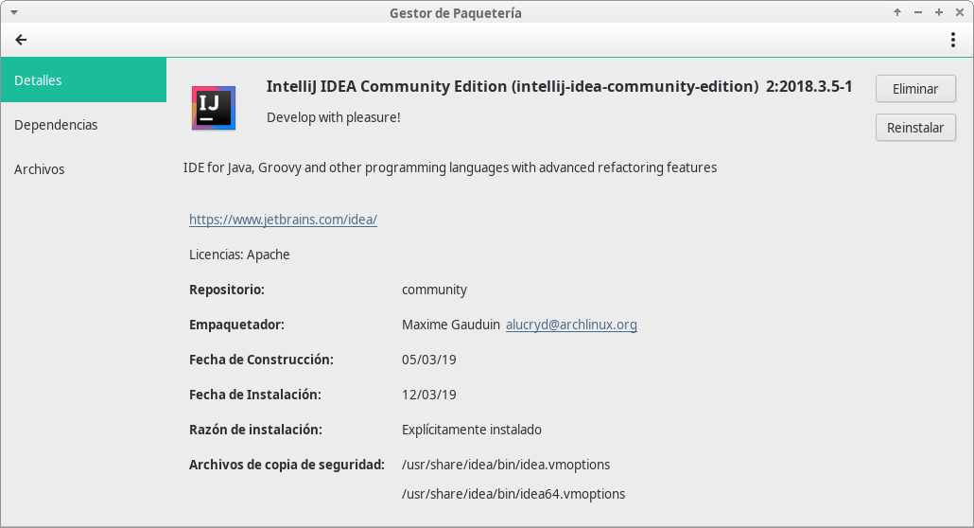974x528 pixels.
Task: Click the Fecha de Instalación label
Action: pyautogui.click(x=254, y=395)
